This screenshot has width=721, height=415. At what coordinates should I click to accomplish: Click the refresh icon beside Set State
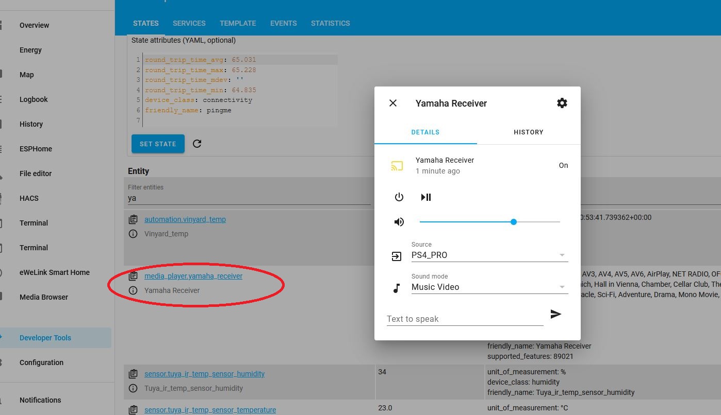click(197, 144)
